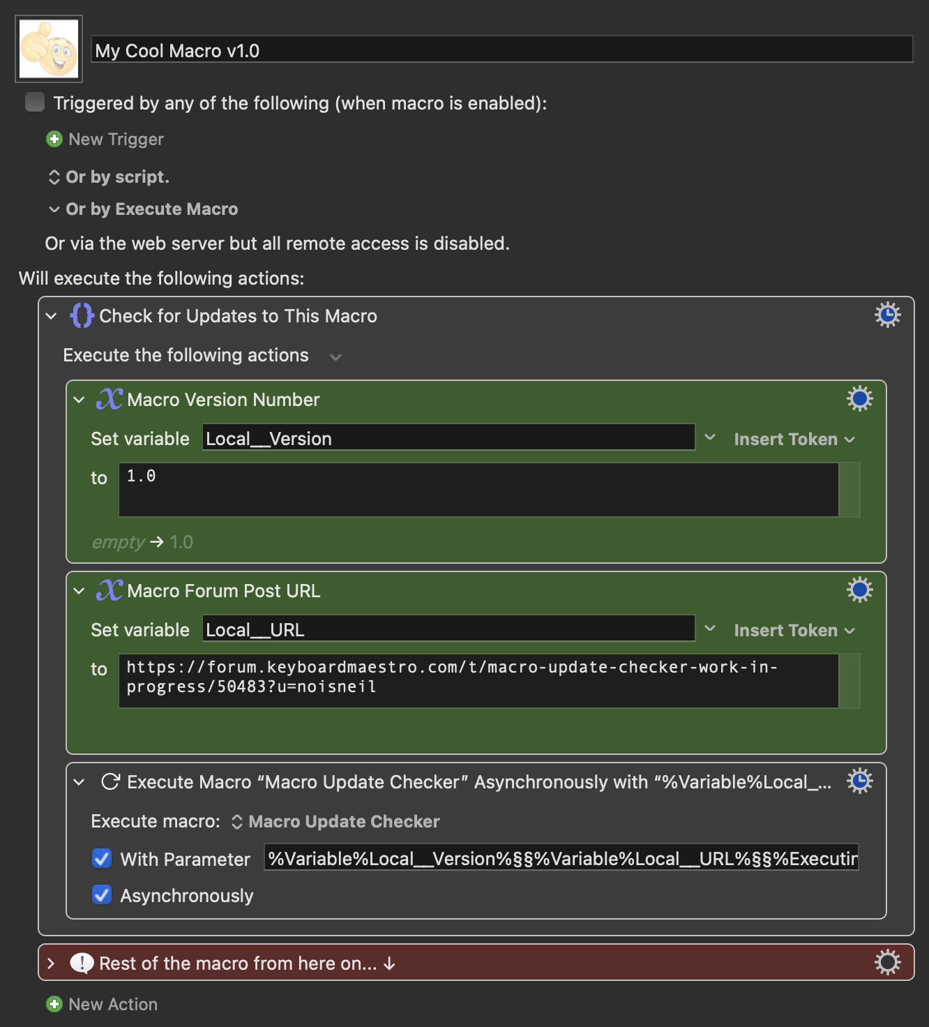Disable the Asynchronously checkbox

tap(102, 895)
